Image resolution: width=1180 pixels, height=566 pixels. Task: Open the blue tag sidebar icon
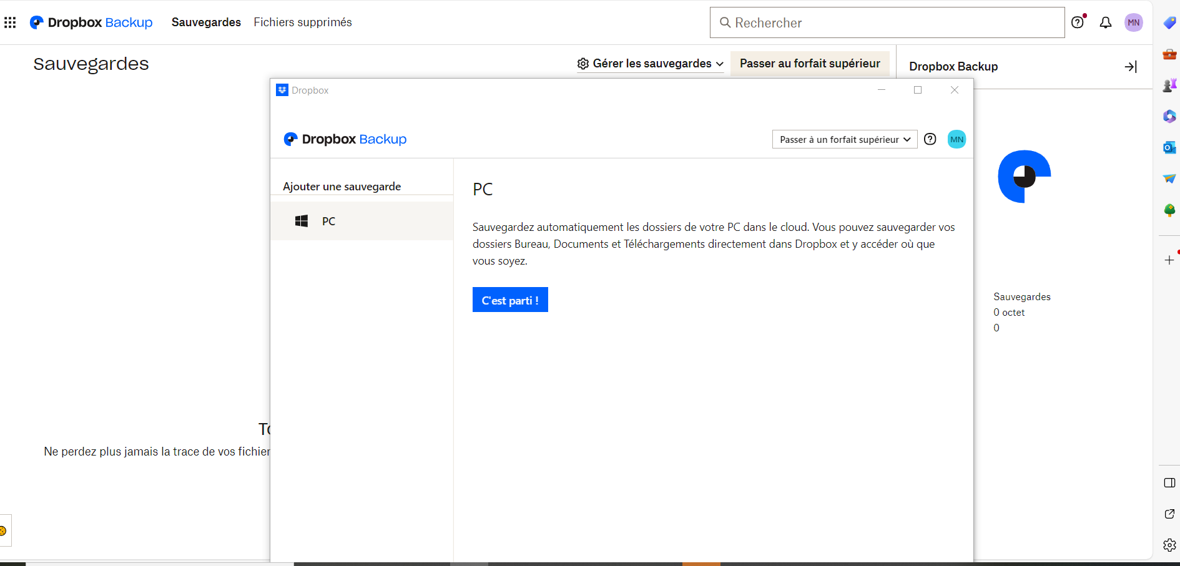(x=1169, y=23)
